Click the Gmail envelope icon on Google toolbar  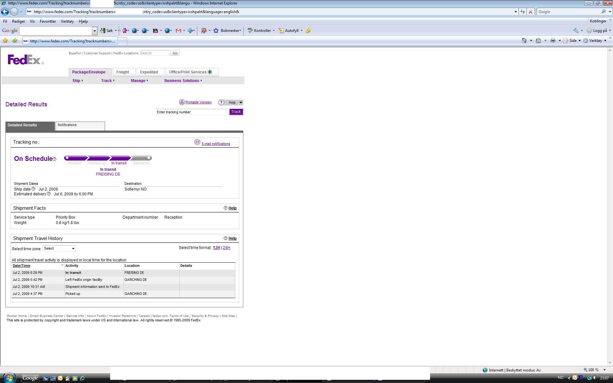178,31
